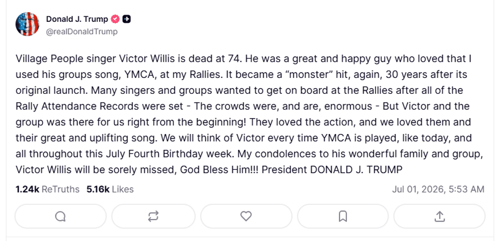Click the post's opening line about Victor Willis

click(x=243, y=59)
